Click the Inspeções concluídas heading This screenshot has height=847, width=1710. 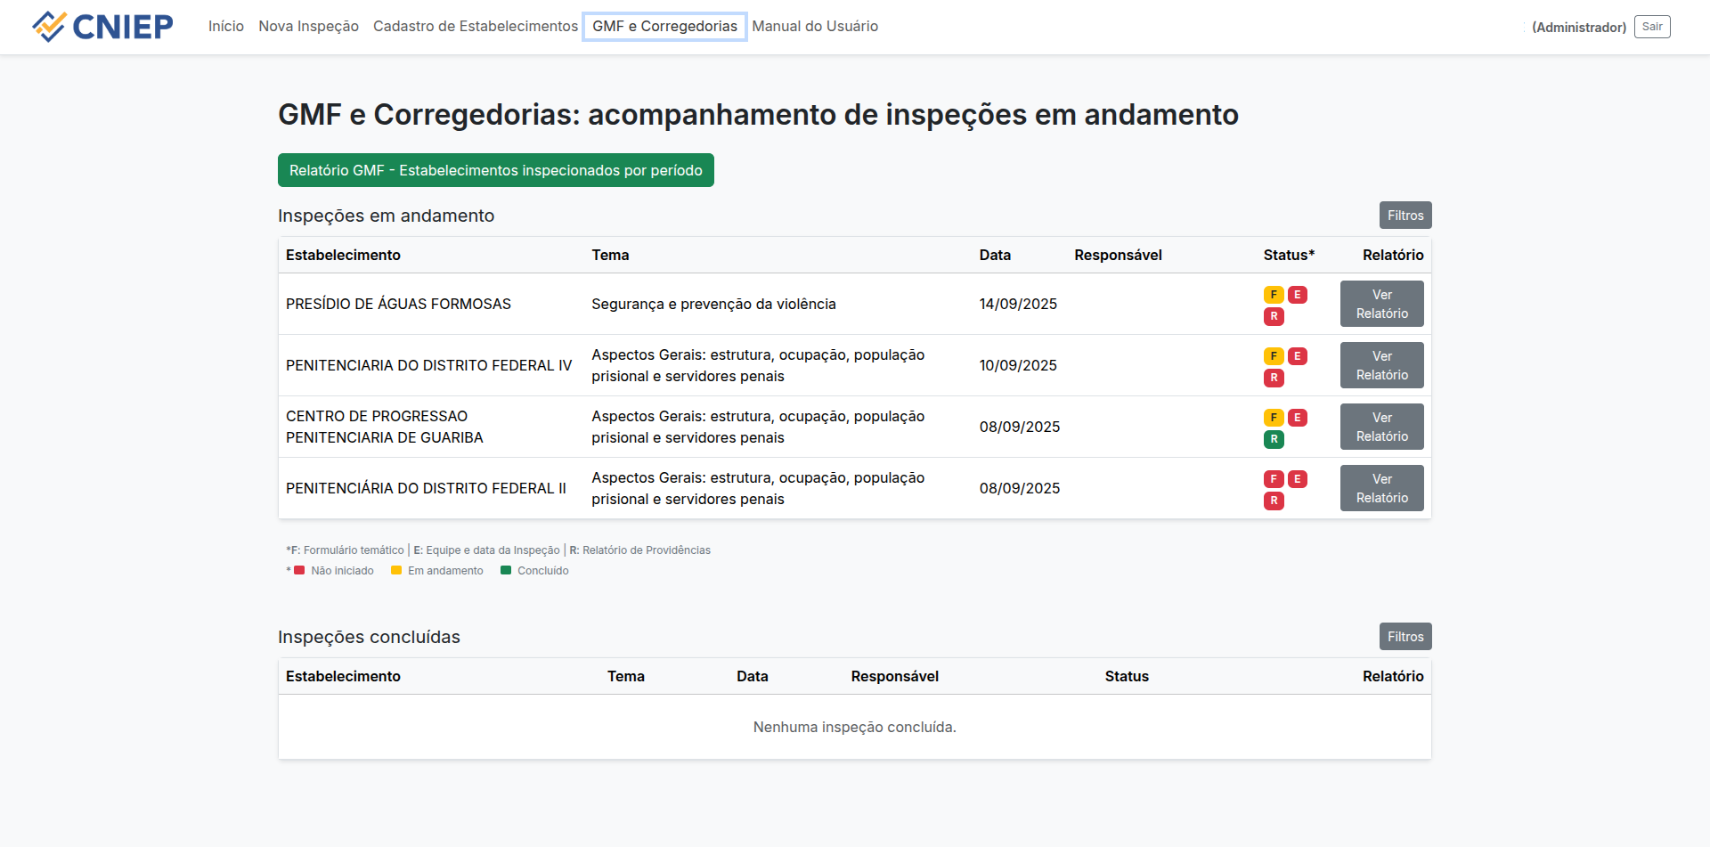coord(369,637)
